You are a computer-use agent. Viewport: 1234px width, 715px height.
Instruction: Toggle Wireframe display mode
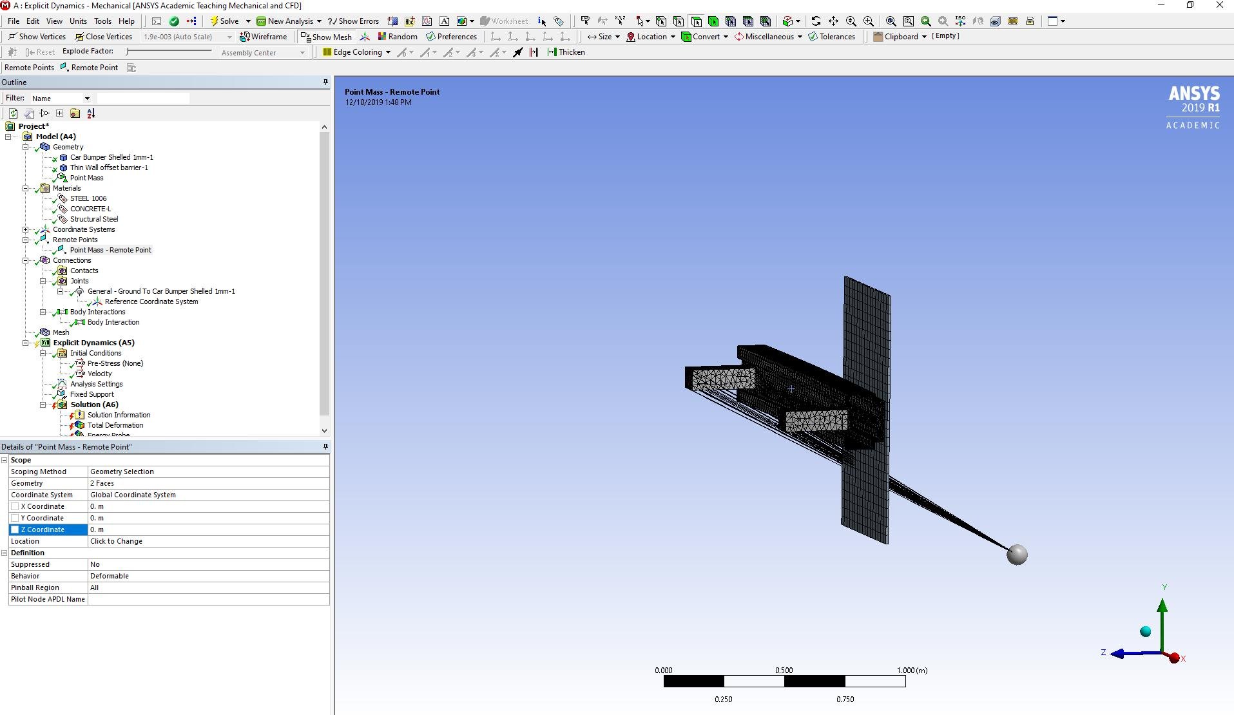(x=263, y=37)
